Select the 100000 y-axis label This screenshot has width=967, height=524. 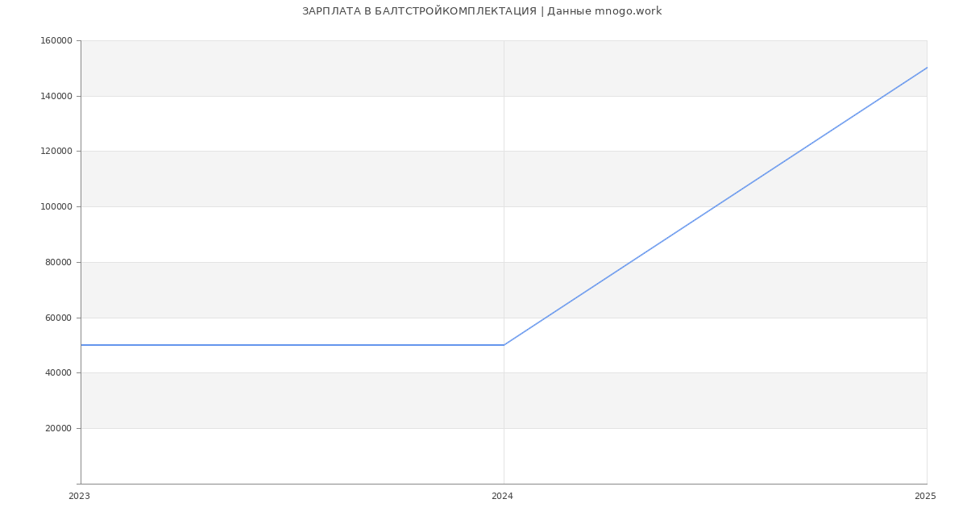58,207
